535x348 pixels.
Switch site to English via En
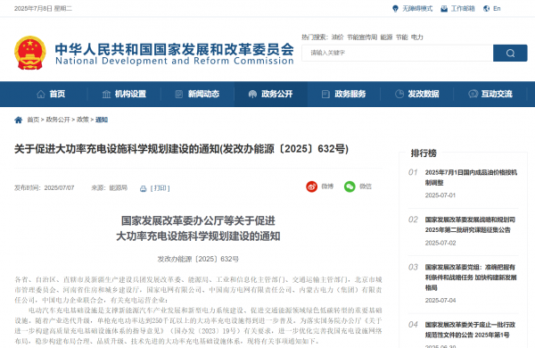click(497, 9)
